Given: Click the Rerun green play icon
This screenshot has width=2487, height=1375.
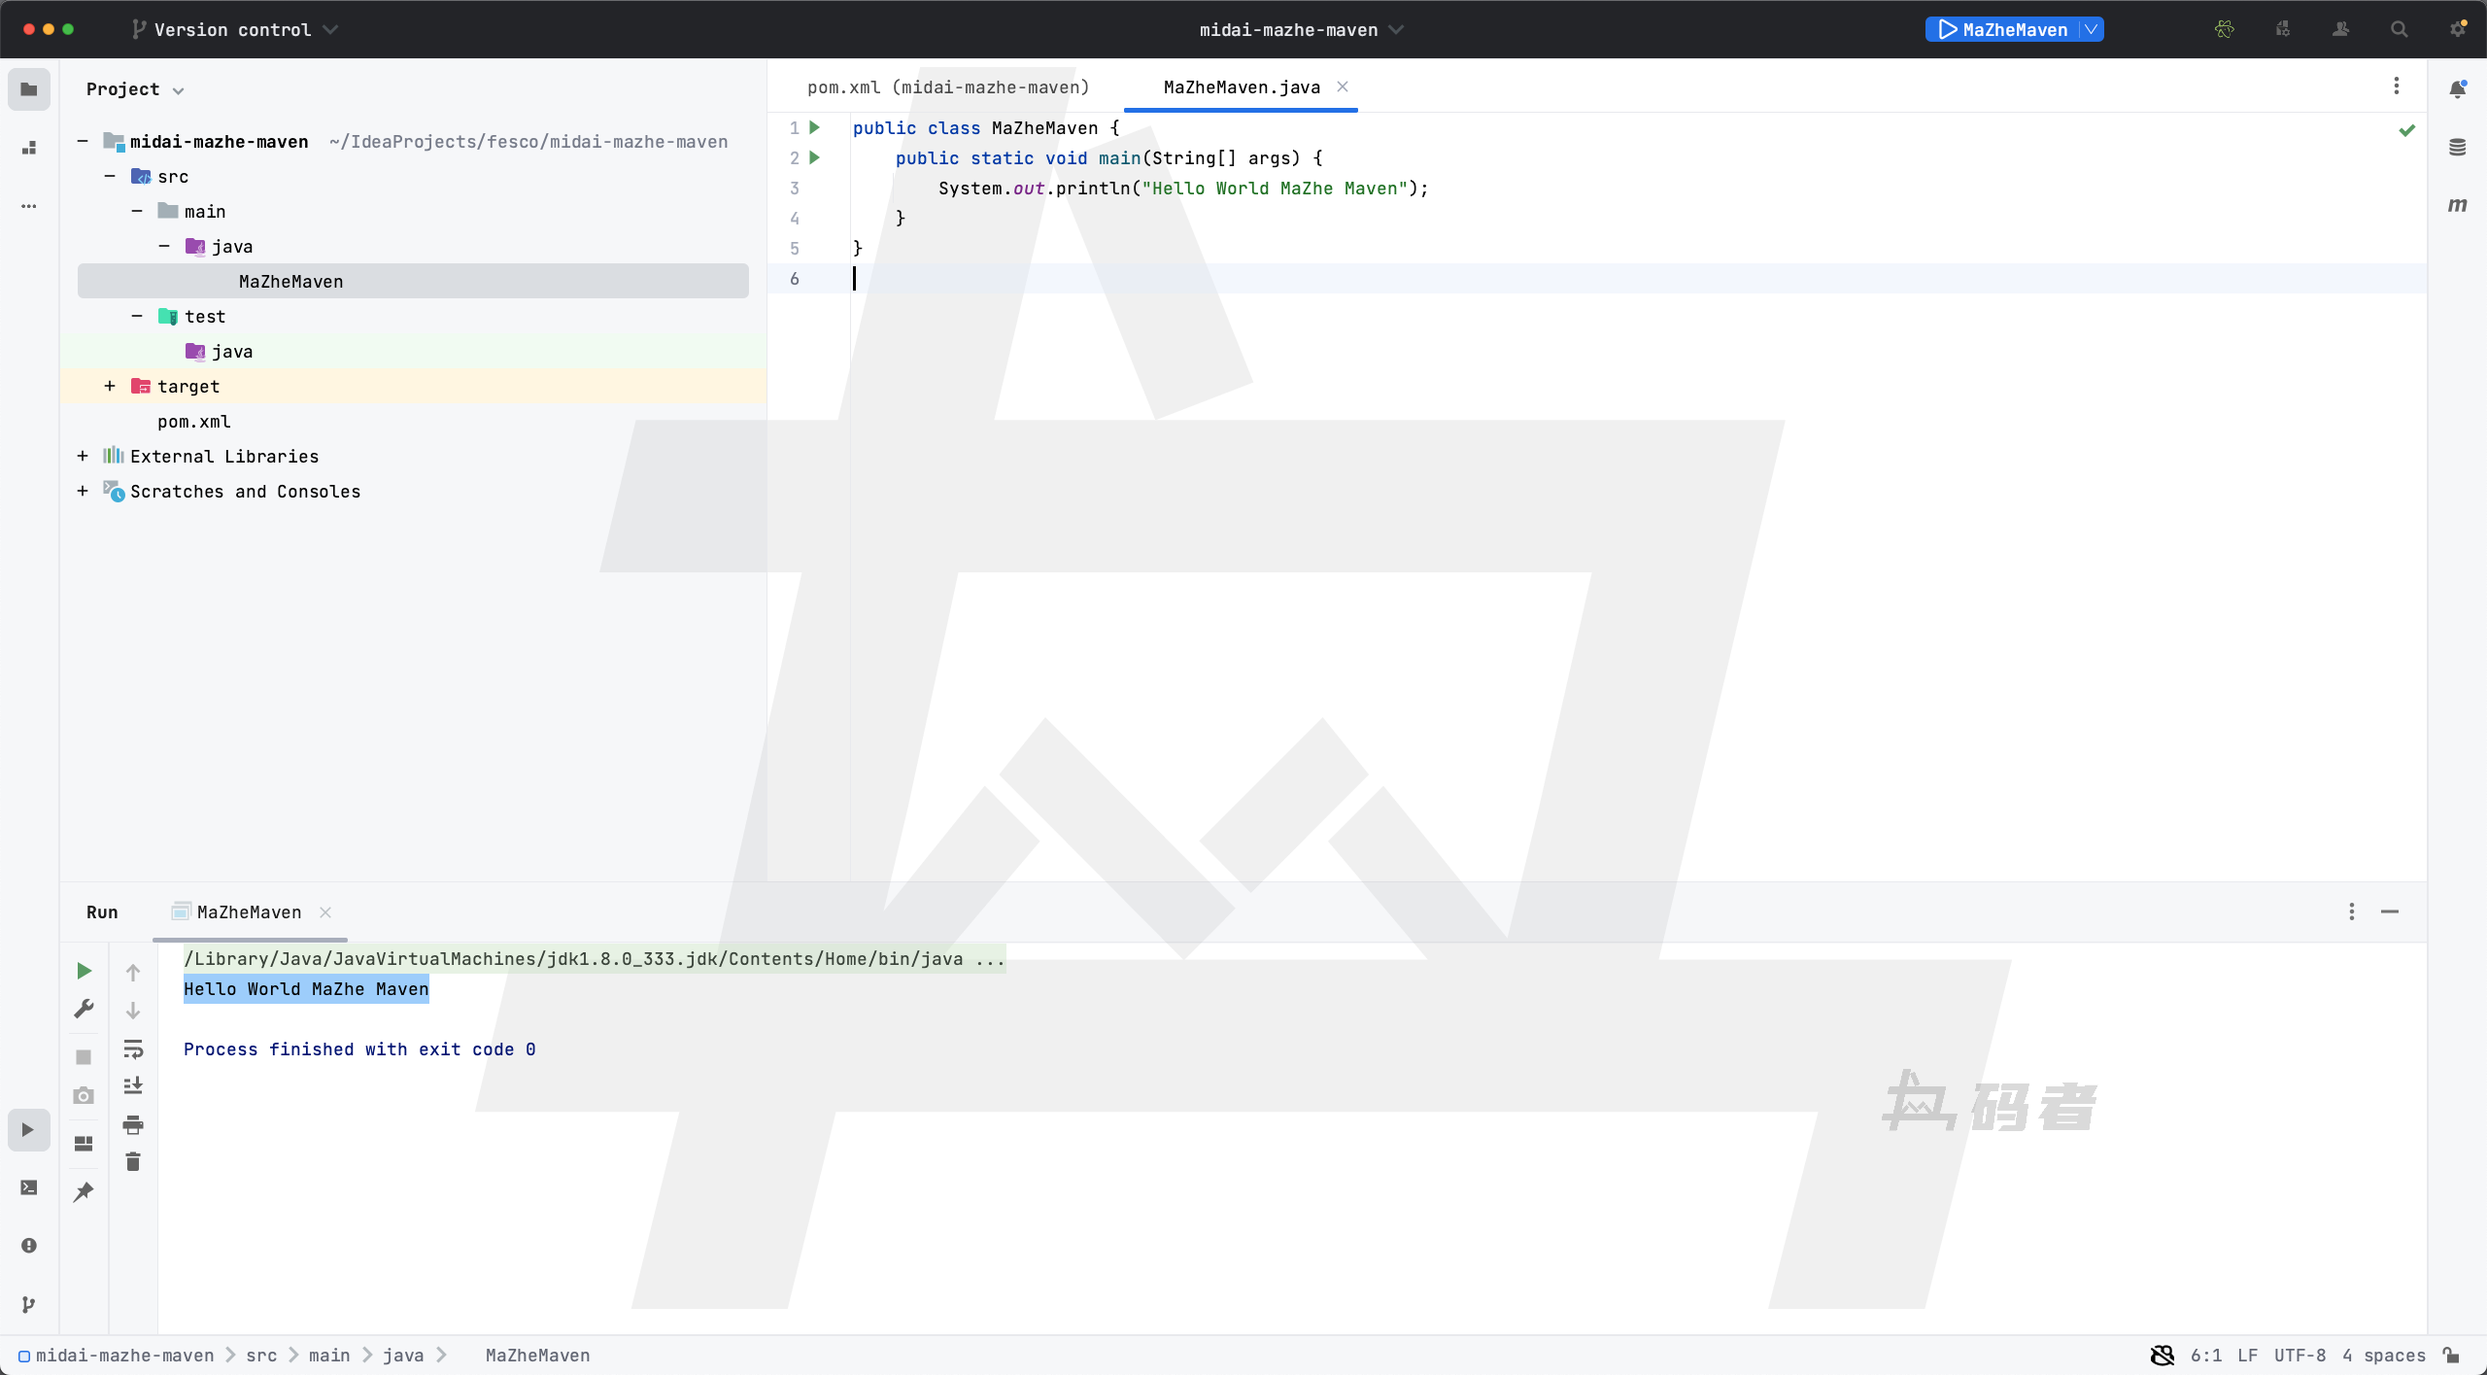Looking at the screenshot, I should [84, 971].
